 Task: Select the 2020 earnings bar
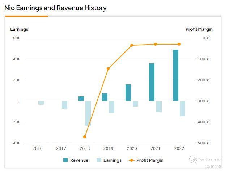(x=135, y=104)
